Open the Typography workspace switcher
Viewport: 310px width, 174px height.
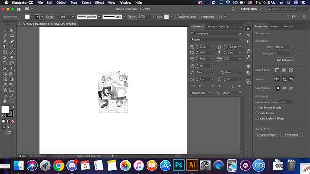click(251, 9)
